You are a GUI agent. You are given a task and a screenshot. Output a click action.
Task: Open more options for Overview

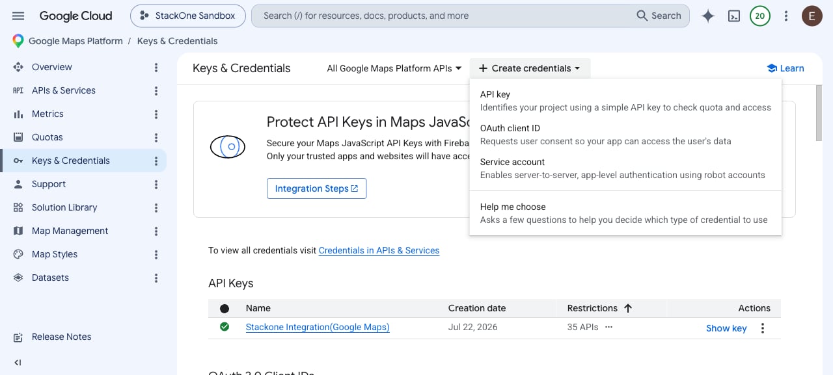point(156,67)
